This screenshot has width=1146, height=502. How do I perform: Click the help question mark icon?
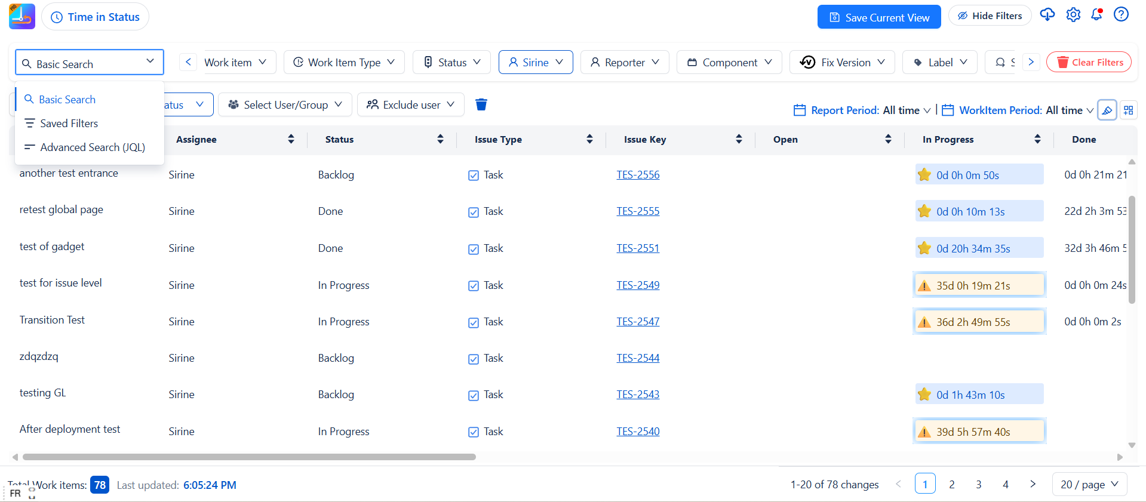pos(1121,15)
